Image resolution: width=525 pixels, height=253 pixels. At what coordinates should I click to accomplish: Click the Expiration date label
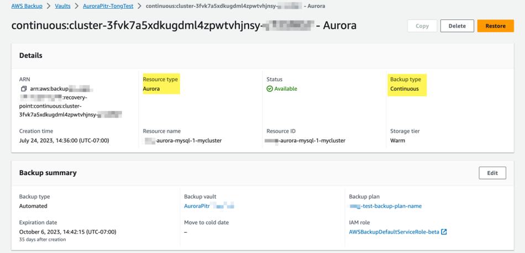[x=38, y=223]
